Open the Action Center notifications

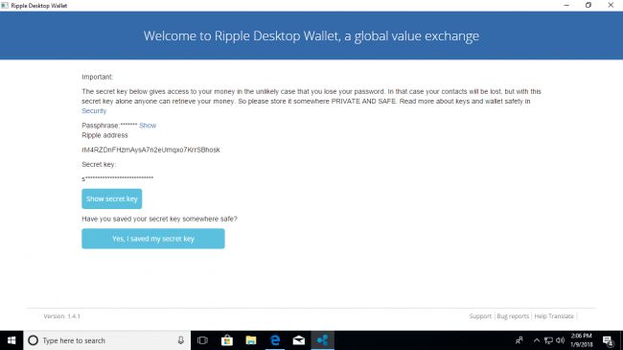(608, 340)
